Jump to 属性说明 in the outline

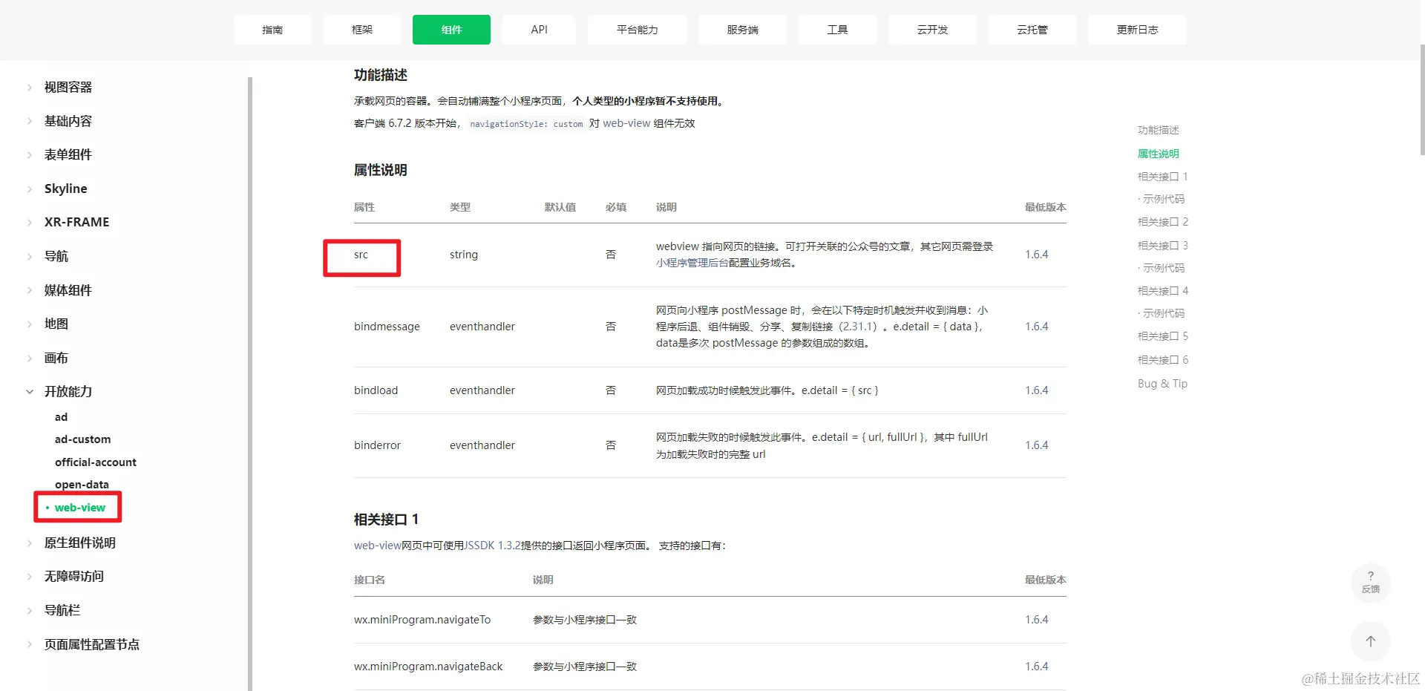pos(1159,154)
